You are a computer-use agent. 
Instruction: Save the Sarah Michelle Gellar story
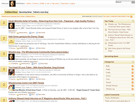click(x=32, y=33)
